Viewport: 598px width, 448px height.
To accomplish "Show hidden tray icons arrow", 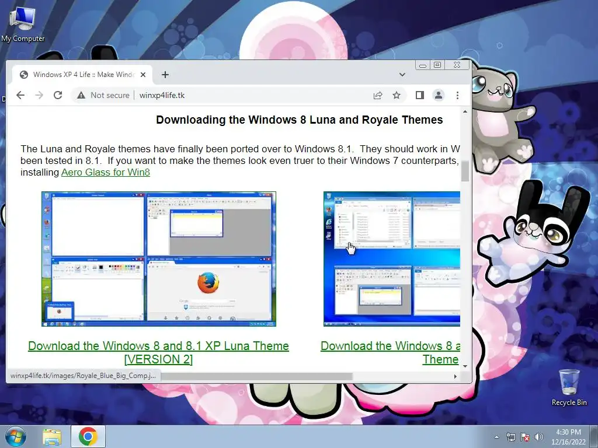I will coord(496,437).
